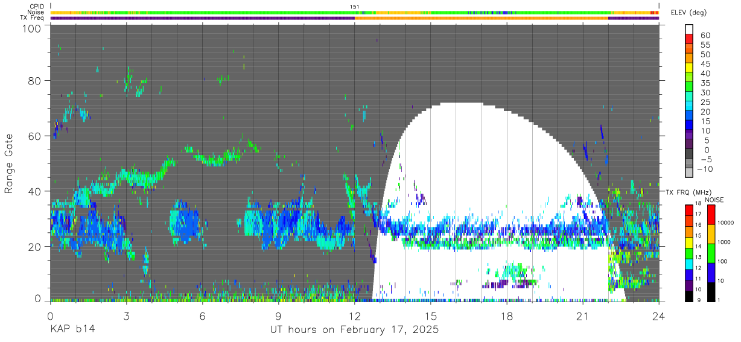Click the y-axis tick label '80'

point(36,81)
